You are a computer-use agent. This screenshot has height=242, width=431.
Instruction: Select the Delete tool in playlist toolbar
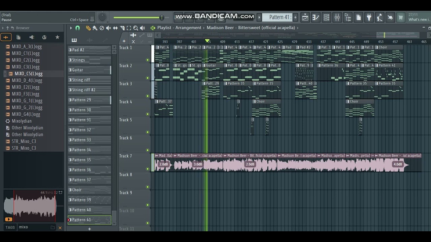pyautogui.click(x=102, y=28)
